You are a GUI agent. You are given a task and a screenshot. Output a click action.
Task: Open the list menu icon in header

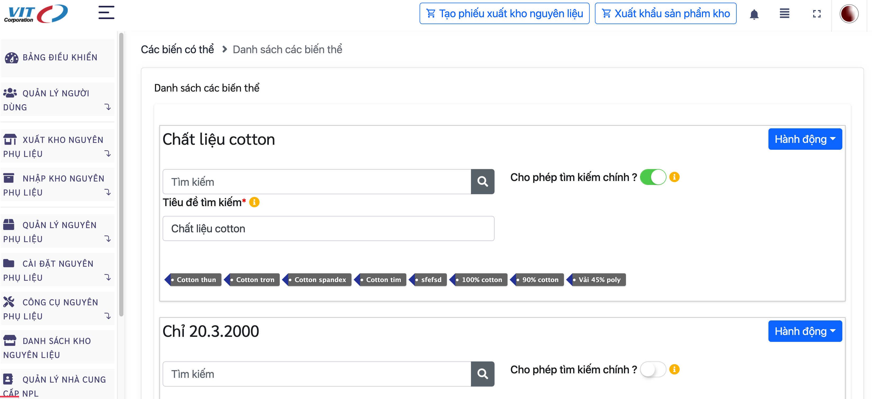(784, 14)
